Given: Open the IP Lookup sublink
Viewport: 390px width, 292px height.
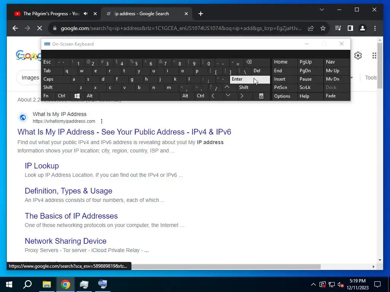Looking at the screenshot, I should (x=42, y=166).
